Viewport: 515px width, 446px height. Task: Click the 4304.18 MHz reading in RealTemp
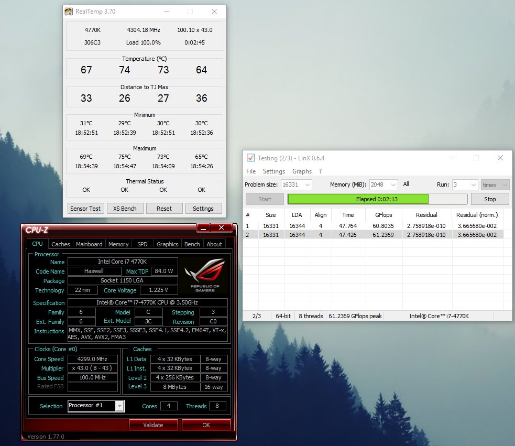click(x=144, y=30)
